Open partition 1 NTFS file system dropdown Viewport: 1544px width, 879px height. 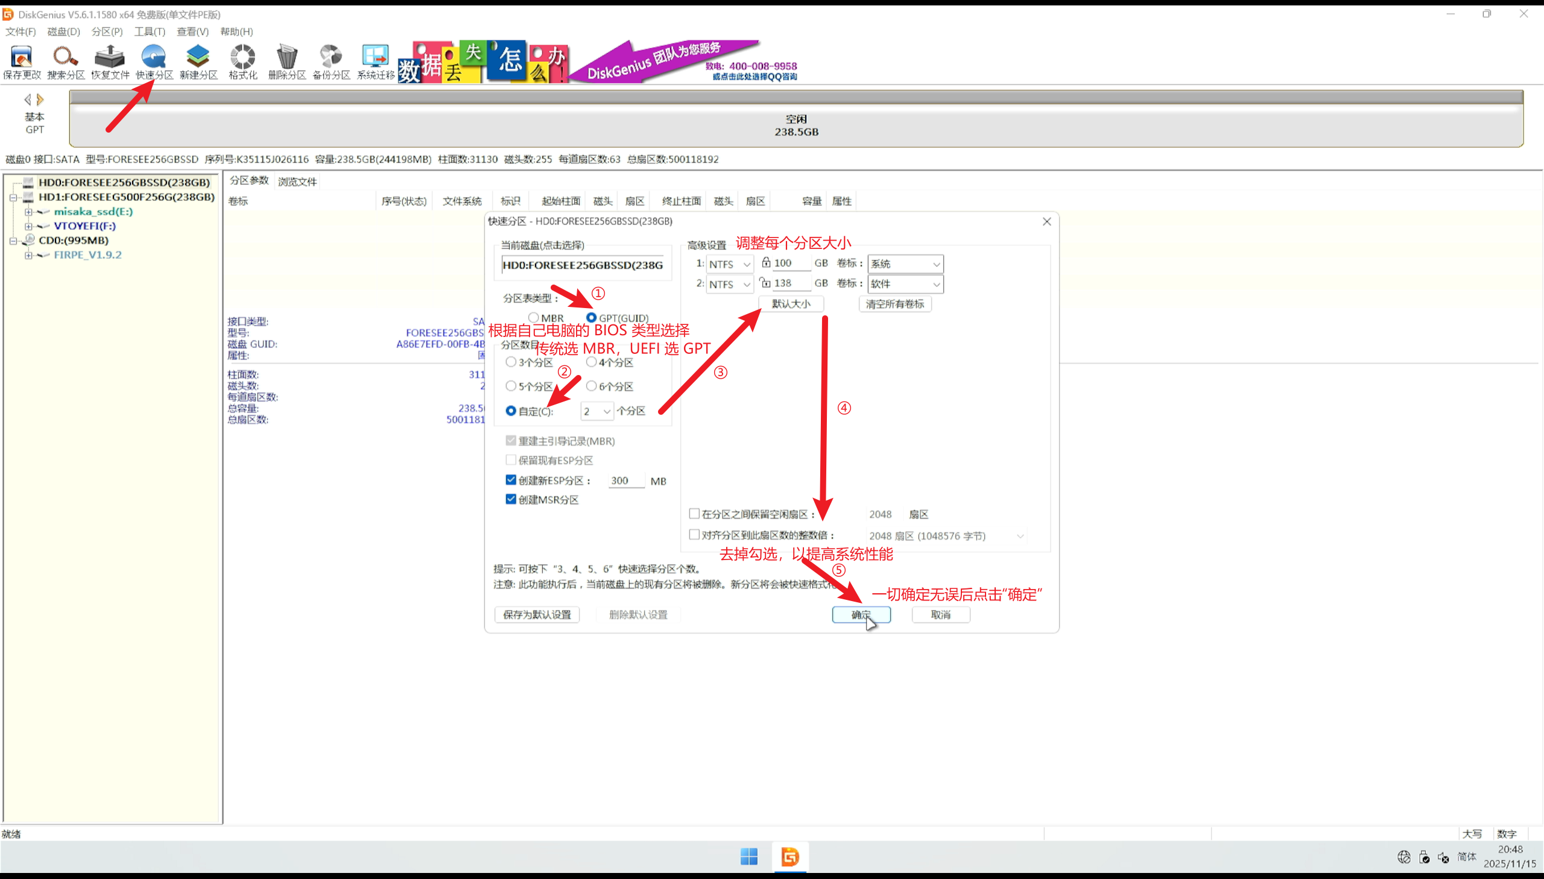pos(729,264)
